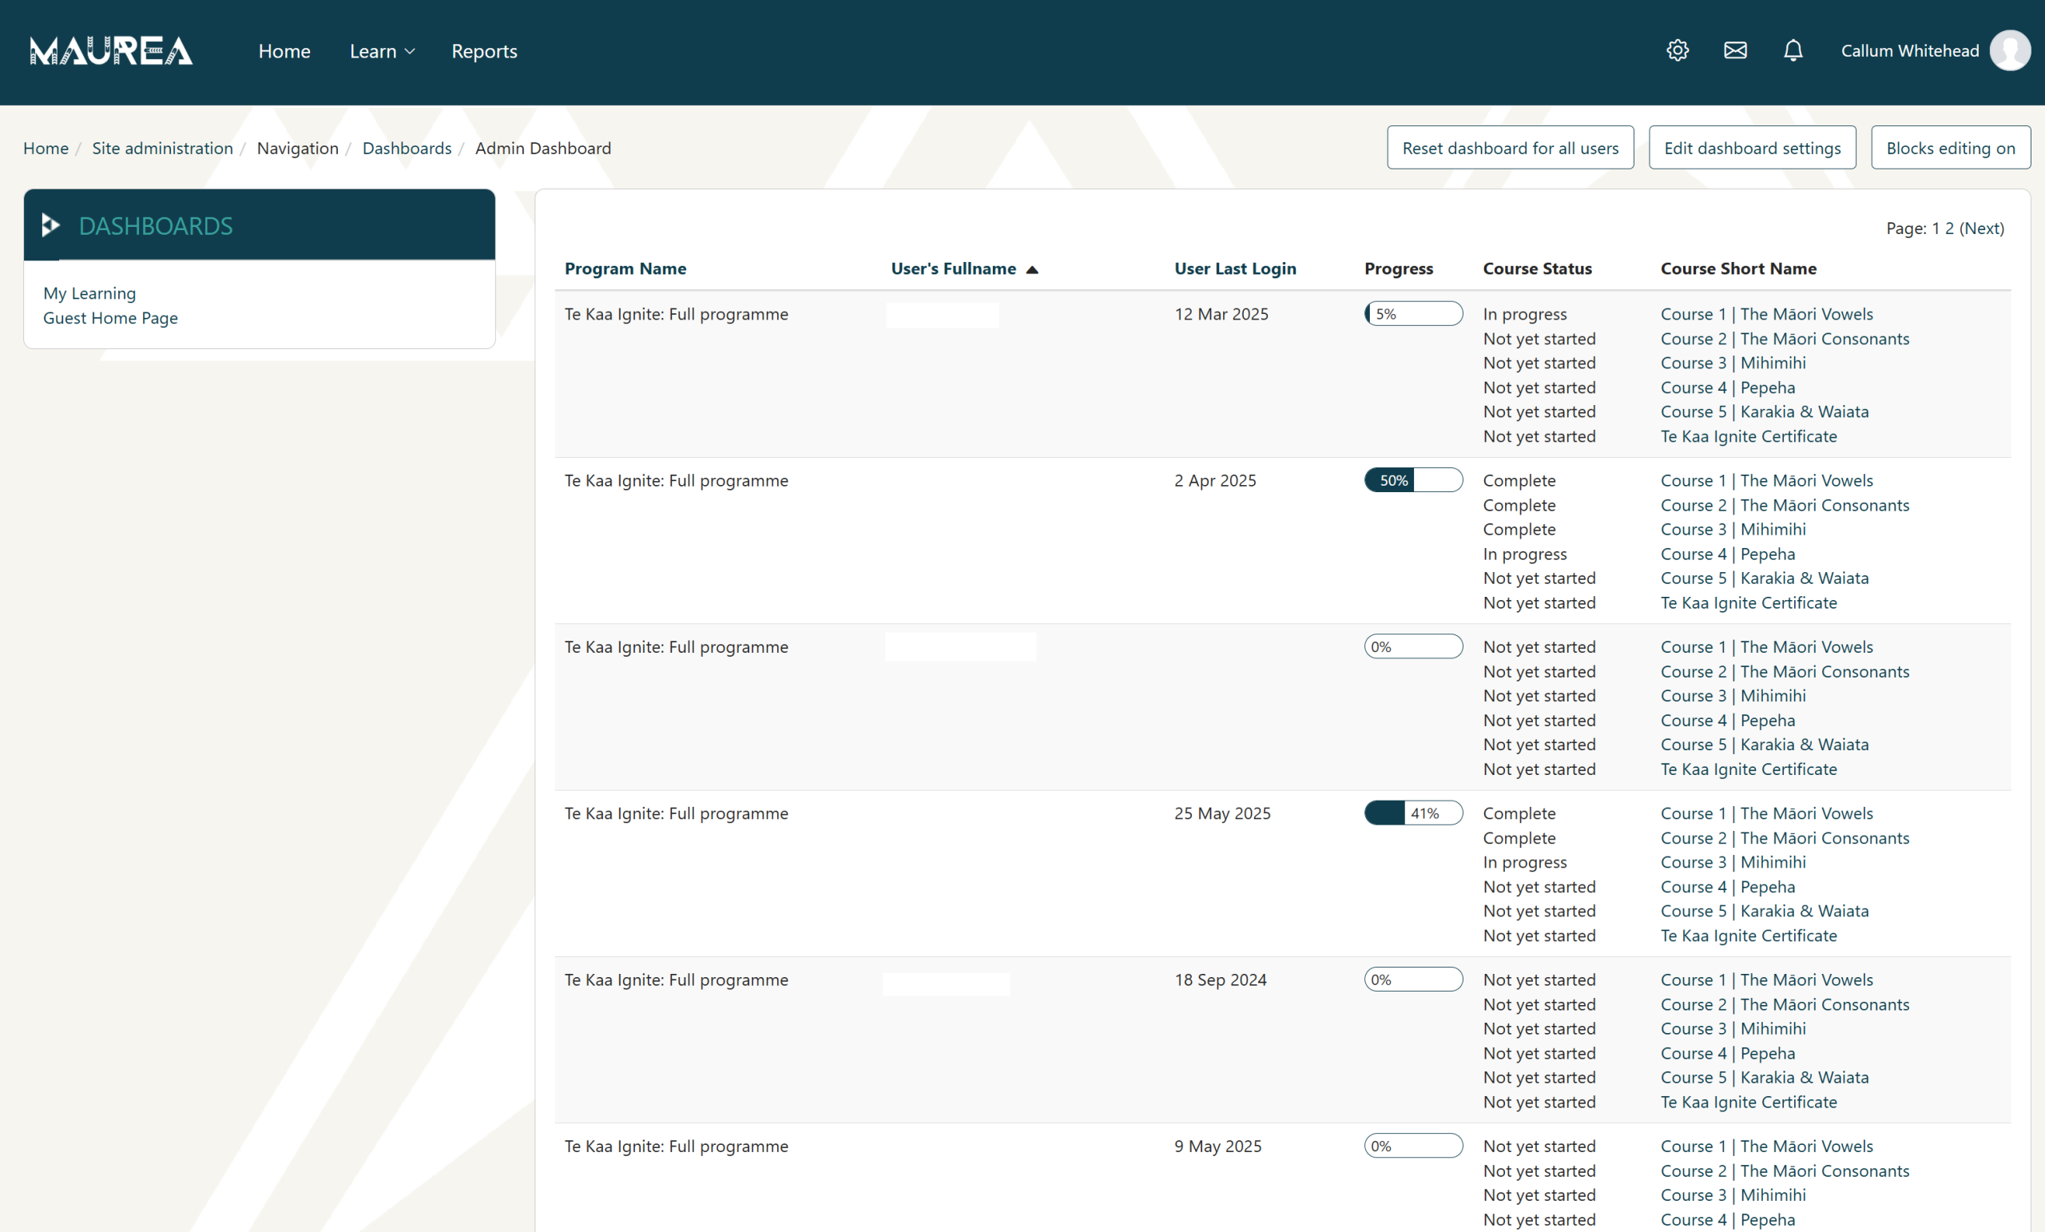Click the Progress column header
Viewport: 2045px width, 1232px height.
pos(1399,268)
